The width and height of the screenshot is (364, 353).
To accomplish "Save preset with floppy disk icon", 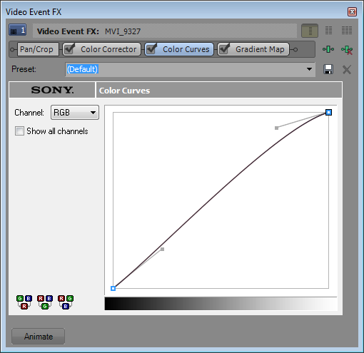I will [328, 69].
